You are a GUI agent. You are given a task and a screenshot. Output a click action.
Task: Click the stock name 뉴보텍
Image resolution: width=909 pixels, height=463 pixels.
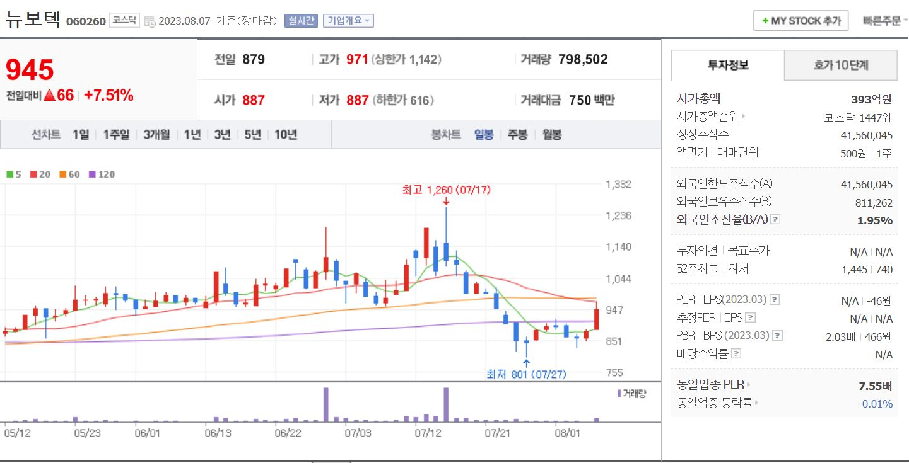click(x=33, y=20)
